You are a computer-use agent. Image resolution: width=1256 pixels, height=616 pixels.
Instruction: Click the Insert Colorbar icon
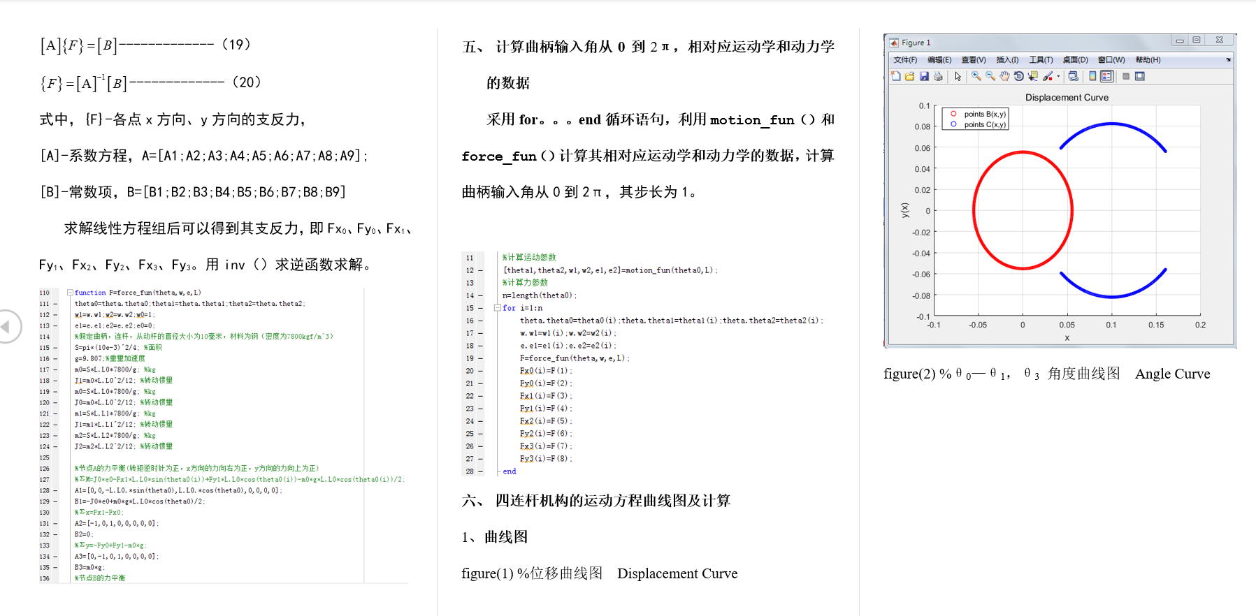tap(1092, 76)
